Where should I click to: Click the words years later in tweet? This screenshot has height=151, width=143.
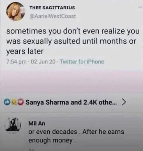tap(25, 51)
